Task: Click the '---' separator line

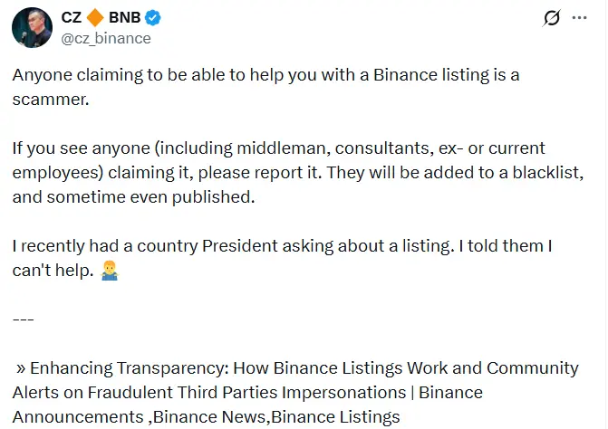Action: pos(23,319)
